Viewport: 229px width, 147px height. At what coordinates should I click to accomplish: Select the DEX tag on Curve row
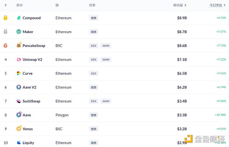[94, 73]
